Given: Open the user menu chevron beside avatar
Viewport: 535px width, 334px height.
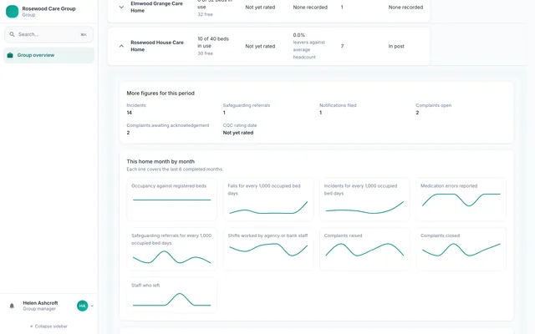Looking at the screenshot, I should pos(92,306).
